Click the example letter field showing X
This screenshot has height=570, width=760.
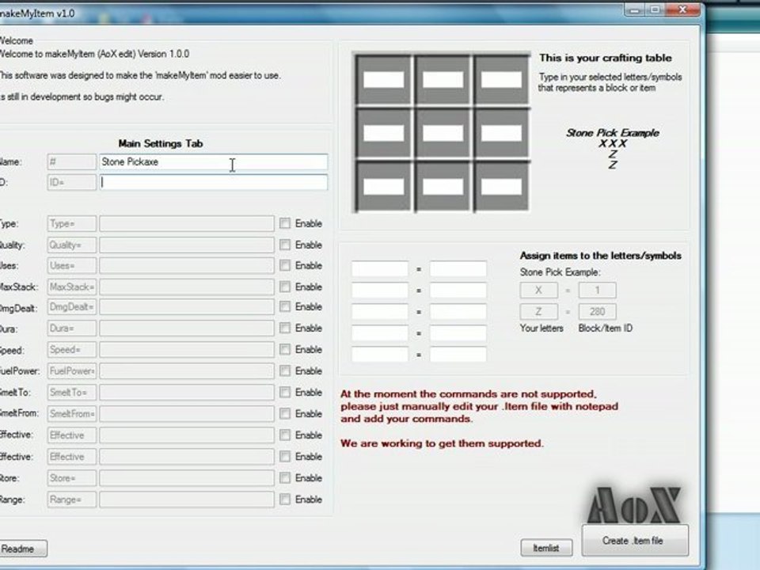tap(538, 291)
